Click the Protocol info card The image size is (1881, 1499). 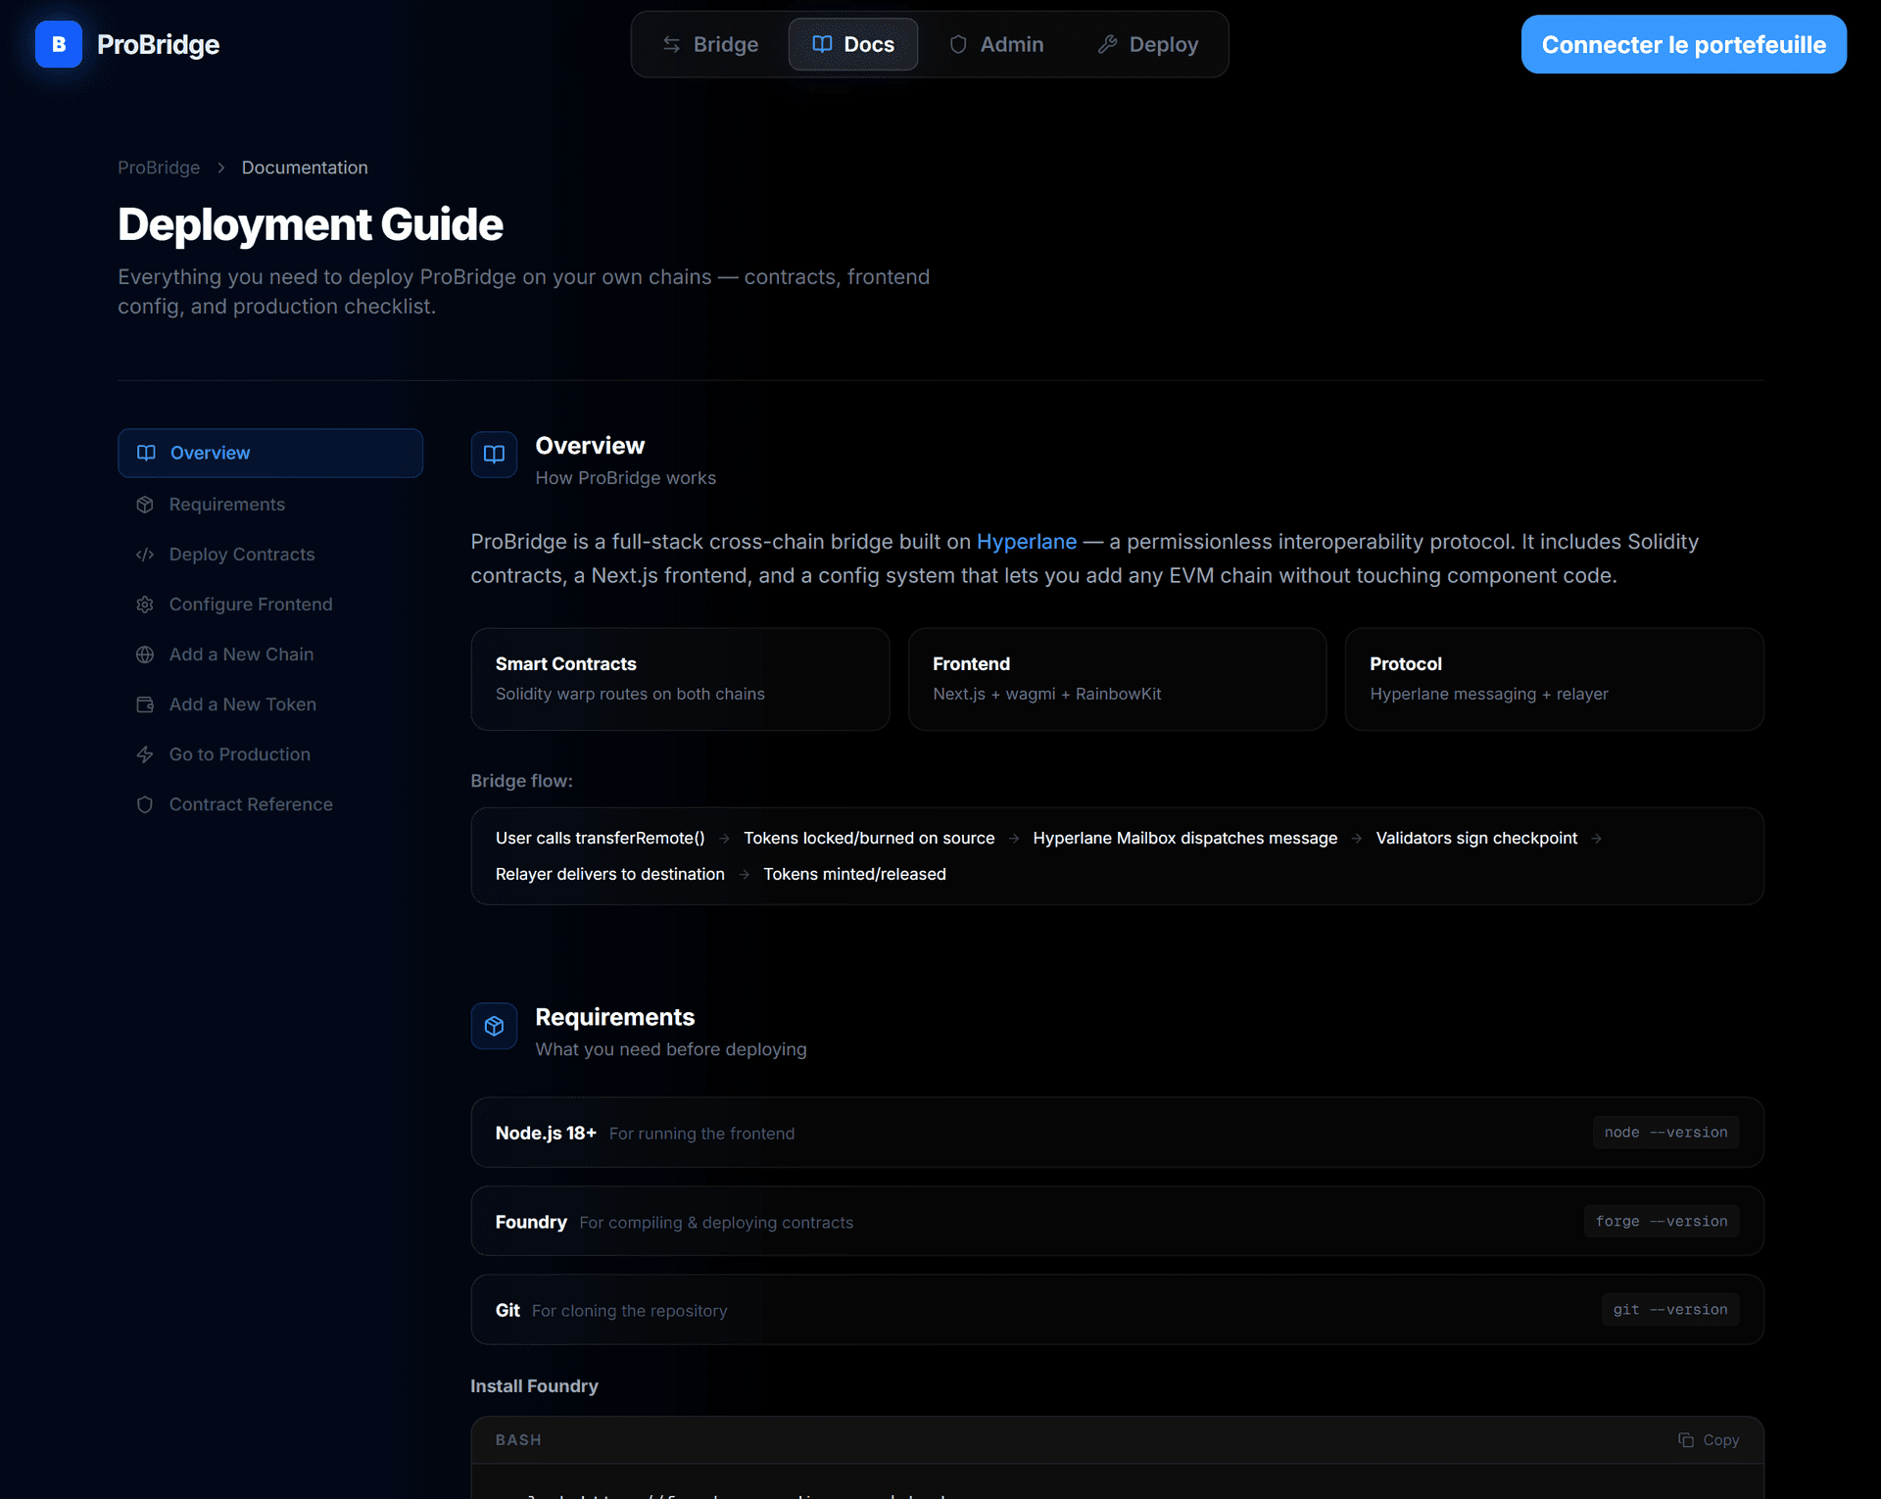[x=1554, y=679]
